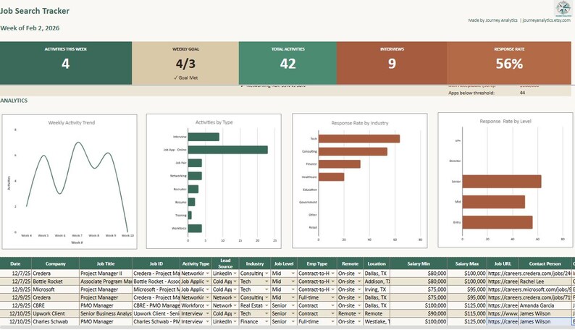575x330 pixels.
Task: Select the Date column header
Action: click(x=15, y=263)
